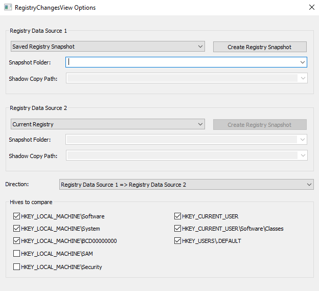Click the RegistryChangesView app icon in title bar
319x291 pixels.
point(8,7)
